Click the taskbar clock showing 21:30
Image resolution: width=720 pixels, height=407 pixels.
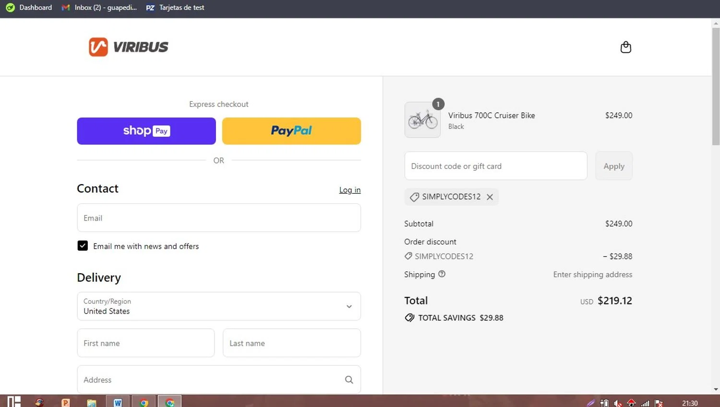click(690, 403)
